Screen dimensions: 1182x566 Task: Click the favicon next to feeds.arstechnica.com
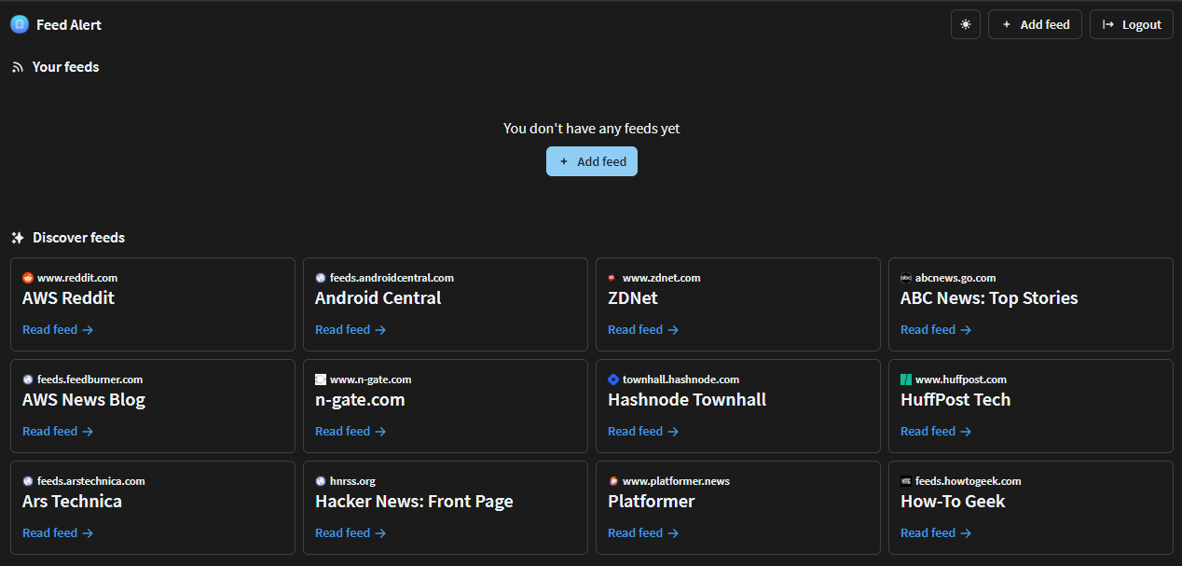[x=28, y=481]
